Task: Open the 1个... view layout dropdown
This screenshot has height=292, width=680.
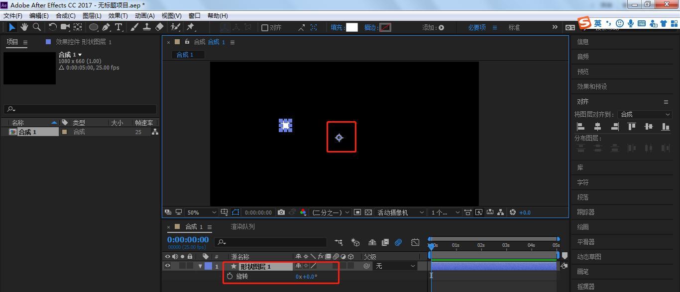Action: [446, 213]
